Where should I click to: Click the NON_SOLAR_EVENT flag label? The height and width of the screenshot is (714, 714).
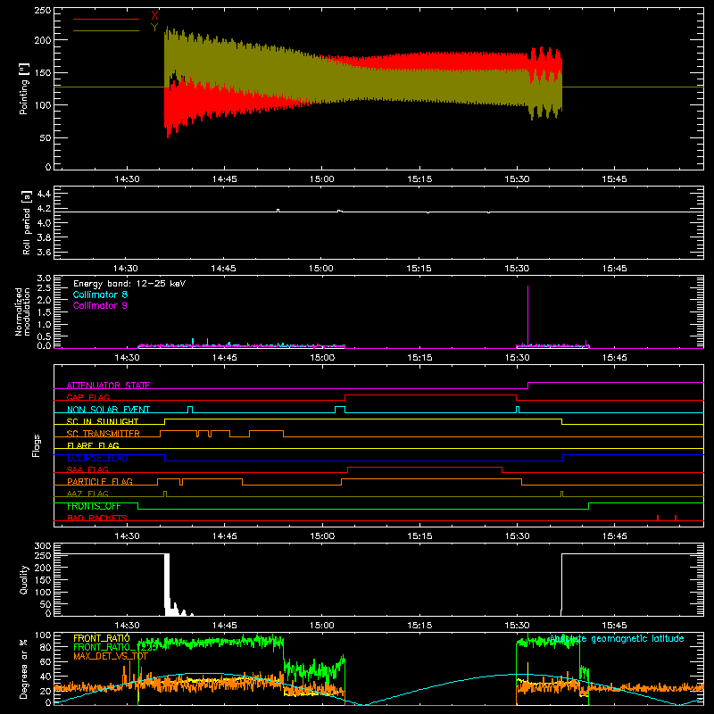[x=108, y=410]
